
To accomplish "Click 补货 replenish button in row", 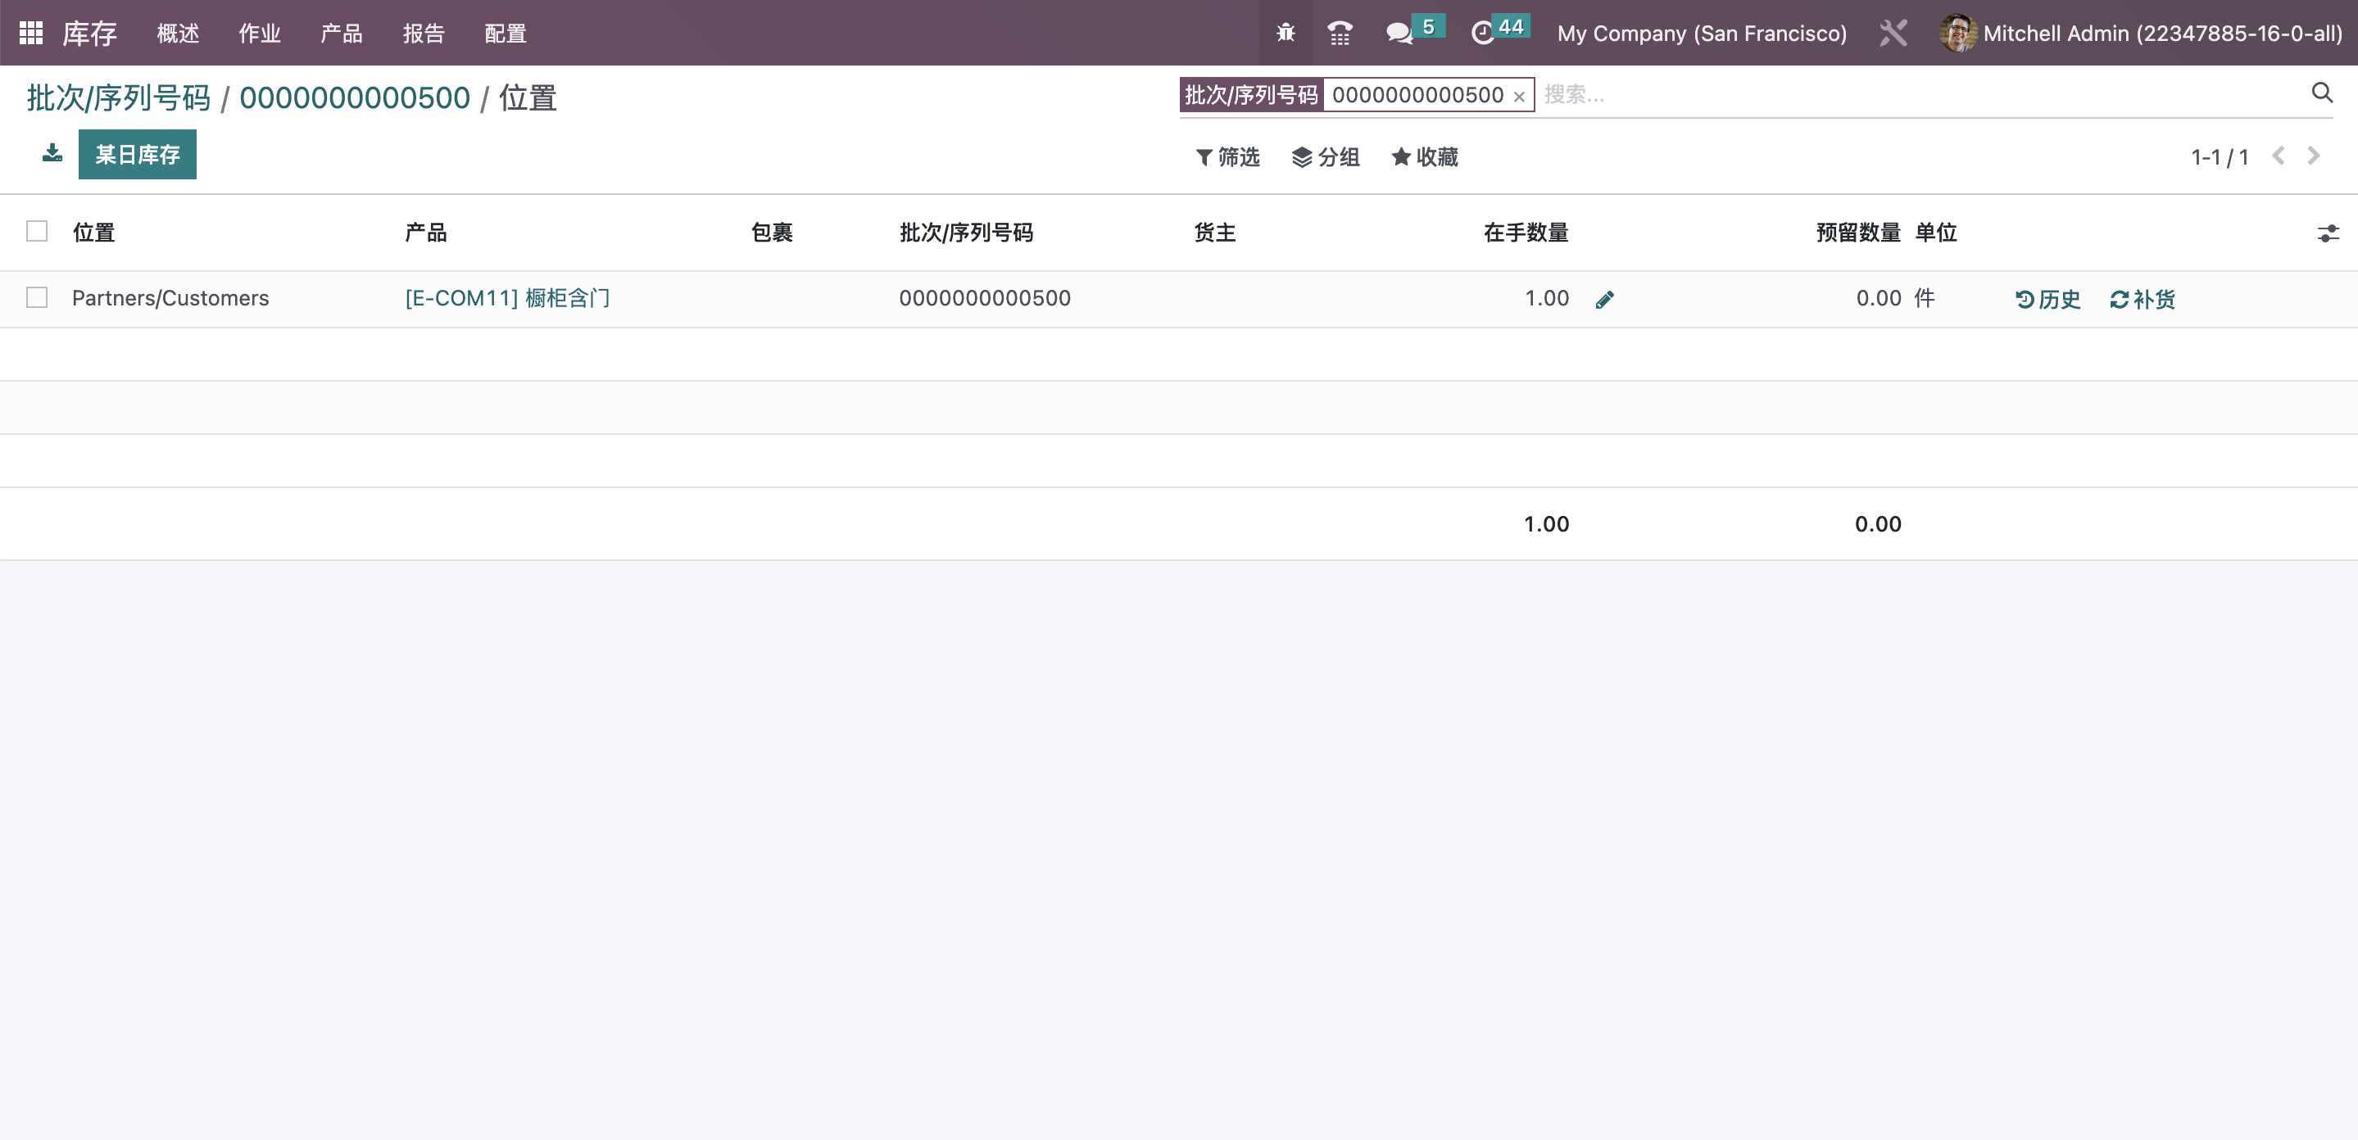I will (x=2142, y=299).
